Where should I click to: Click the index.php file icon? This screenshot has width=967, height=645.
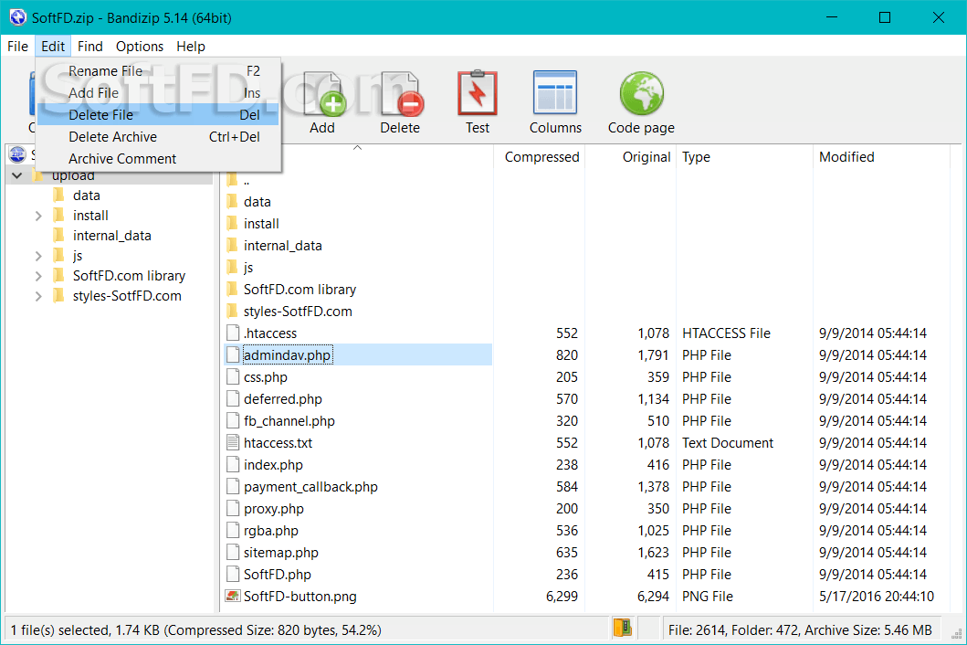click(233, 465)
